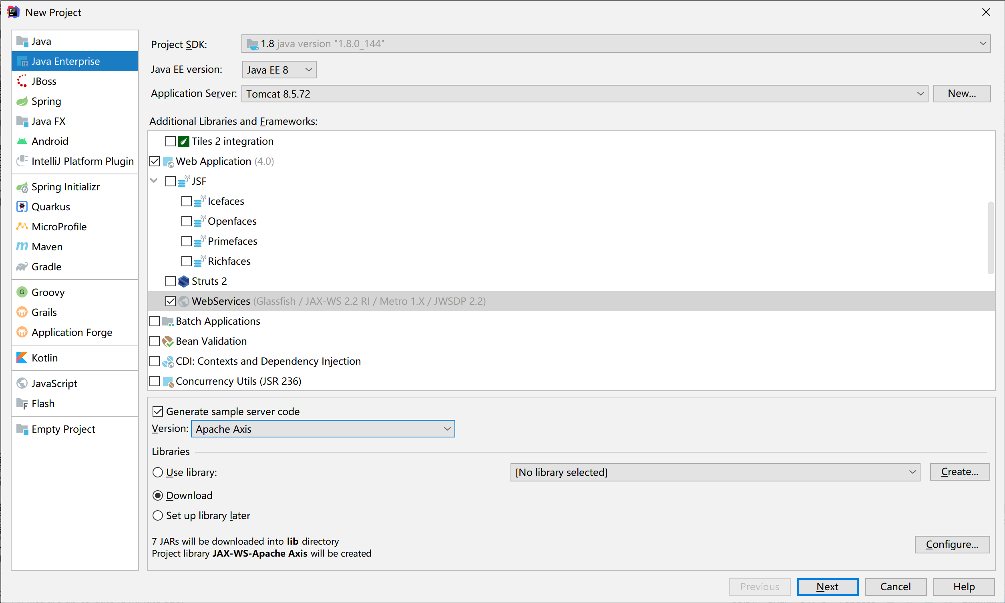Click the JavaScript globe icon
Screen dimensions: 1005x603
tap(22, 383)
